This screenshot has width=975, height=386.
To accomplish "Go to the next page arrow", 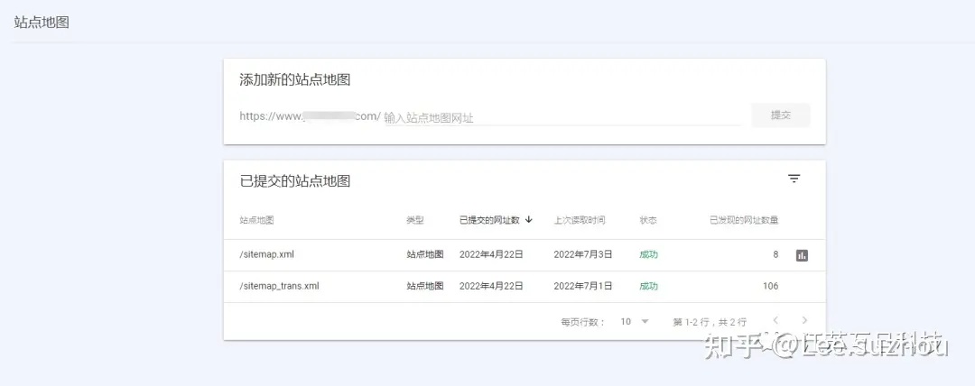I will pyautogui.click(x=804, y=320).
